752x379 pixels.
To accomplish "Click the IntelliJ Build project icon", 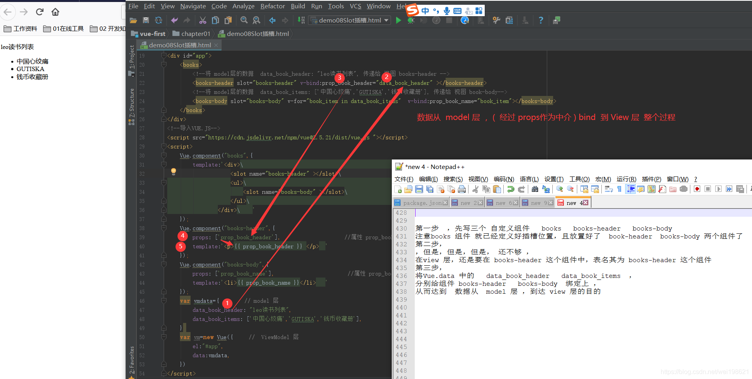I will (301, 20).
